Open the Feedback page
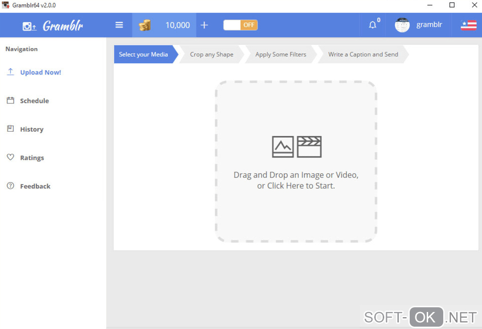This screenshot has width=482, height=329. (35, 186)
